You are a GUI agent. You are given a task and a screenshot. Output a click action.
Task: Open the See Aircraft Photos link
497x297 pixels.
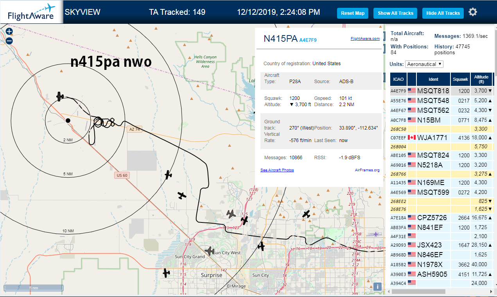pyautogui.click(x=277, y=170)
